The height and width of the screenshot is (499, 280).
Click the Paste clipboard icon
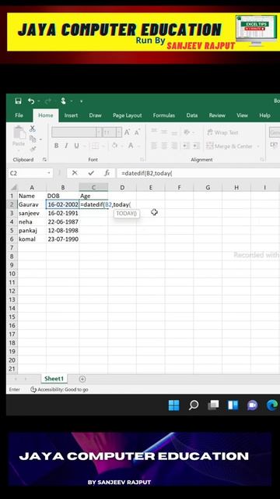pos(19,133)
